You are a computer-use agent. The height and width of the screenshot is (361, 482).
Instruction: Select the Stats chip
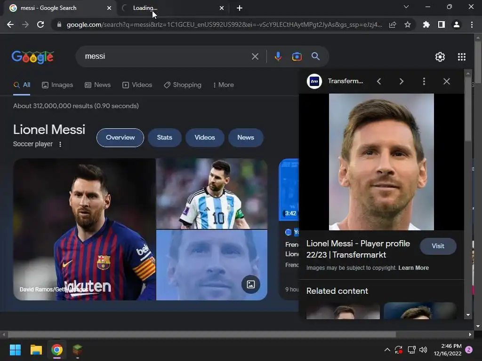[x=164, y=138]
